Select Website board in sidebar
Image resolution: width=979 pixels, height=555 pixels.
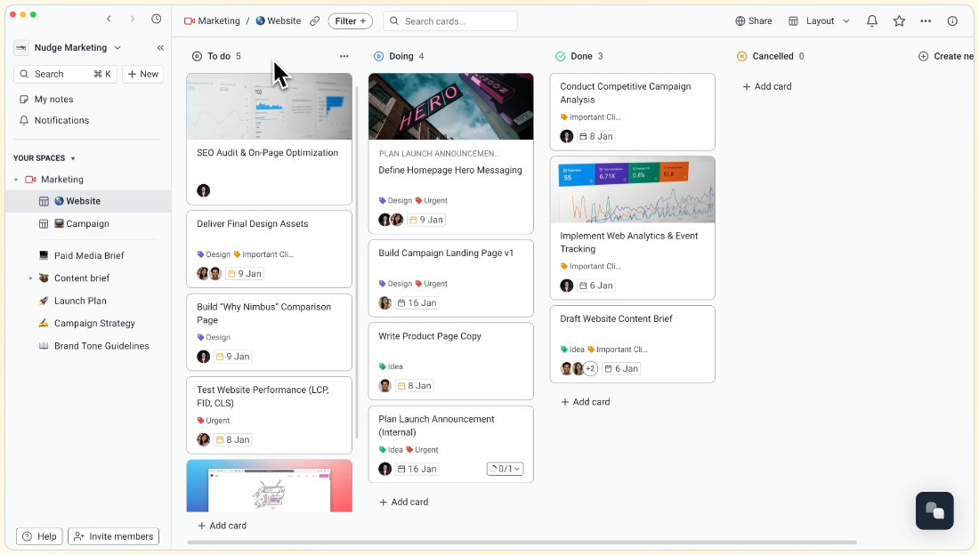point(88,201)
